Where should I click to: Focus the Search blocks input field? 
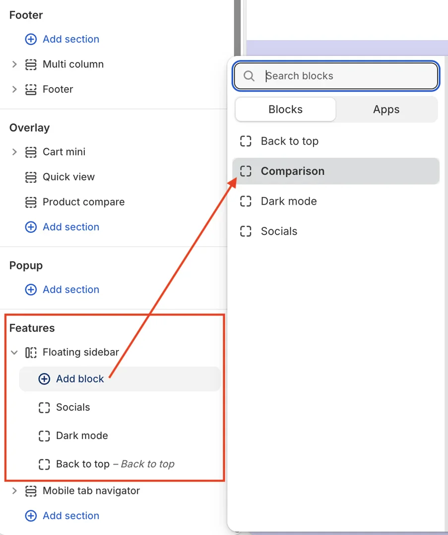pos(347,76)
